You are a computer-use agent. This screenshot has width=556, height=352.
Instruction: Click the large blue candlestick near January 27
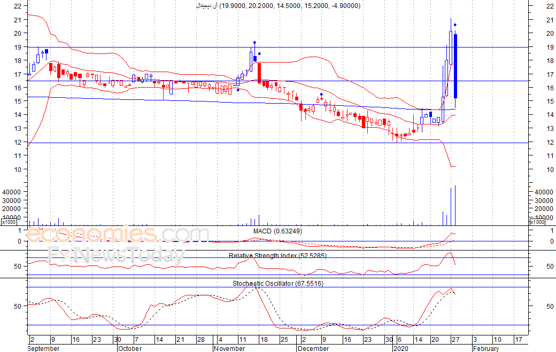455,66
